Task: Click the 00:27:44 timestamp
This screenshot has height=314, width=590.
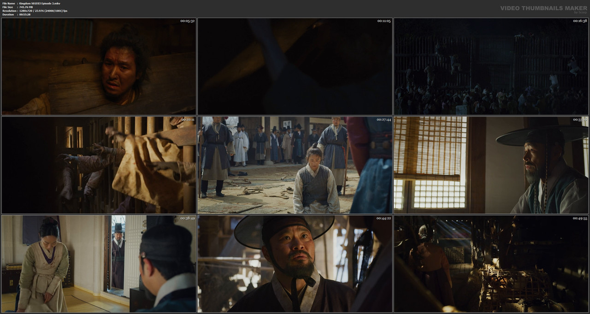Action: (x=384, y=119)
